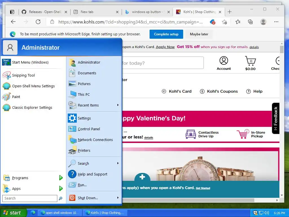
Task: Open Edge Collections
Action: pyautogui.click(x=250, y=22)
